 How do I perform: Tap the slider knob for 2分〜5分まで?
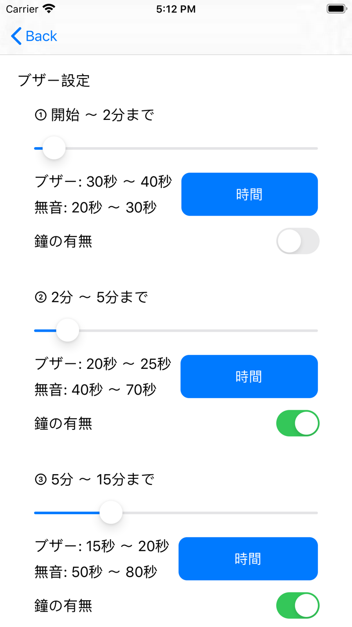68,330
